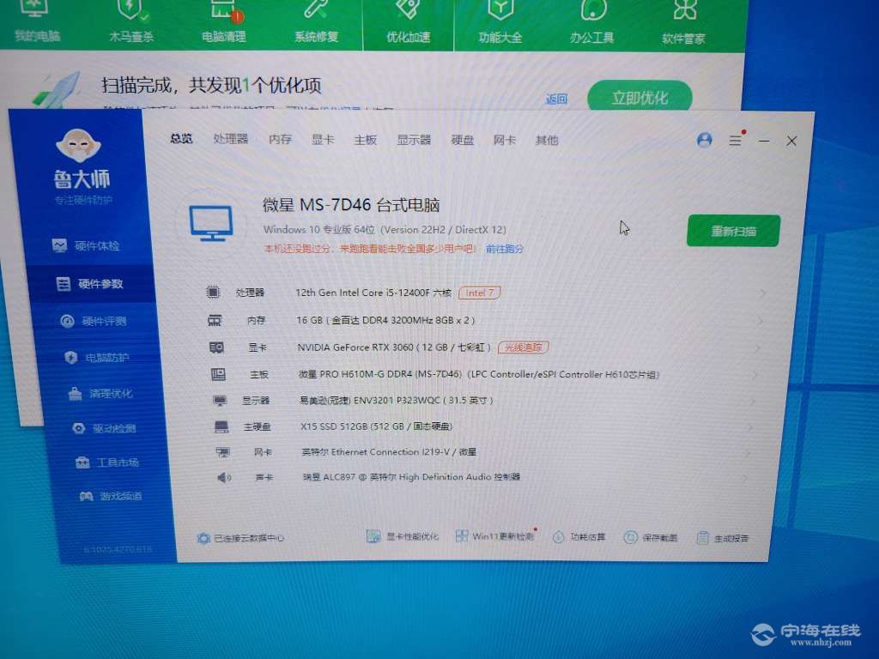Open 功能大全 in the 360 toolbar
The width and height of the screenshot is (879, 659).
[x=500, y=22]
